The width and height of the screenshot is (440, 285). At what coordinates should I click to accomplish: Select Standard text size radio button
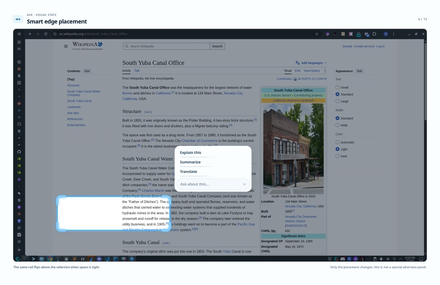point(337,94)
